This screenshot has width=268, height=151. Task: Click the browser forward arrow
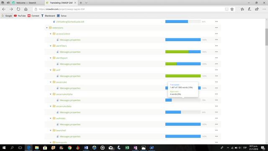(x=11, y=9)
